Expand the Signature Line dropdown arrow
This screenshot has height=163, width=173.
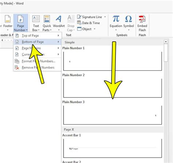(x=105, y=17)
